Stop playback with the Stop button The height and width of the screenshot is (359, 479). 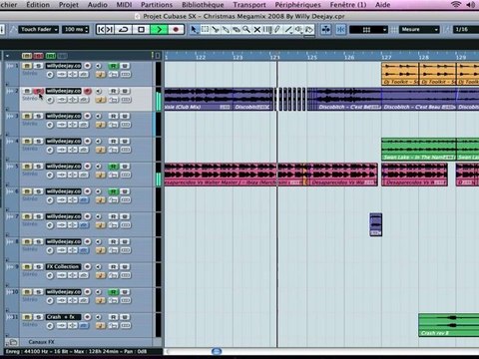[141, 30]
